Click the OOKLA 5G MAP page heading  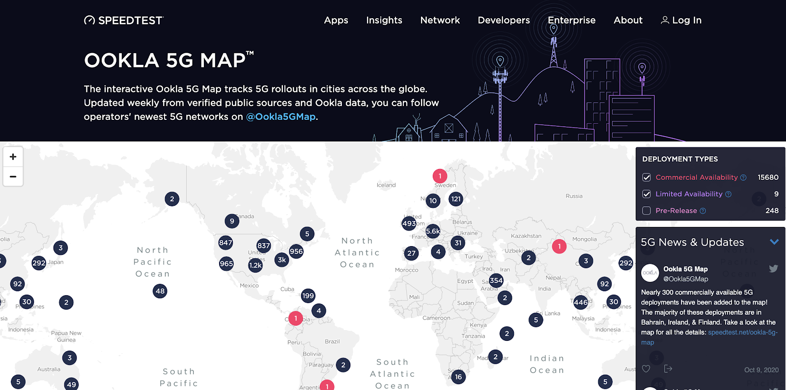[x=168, y=60]
